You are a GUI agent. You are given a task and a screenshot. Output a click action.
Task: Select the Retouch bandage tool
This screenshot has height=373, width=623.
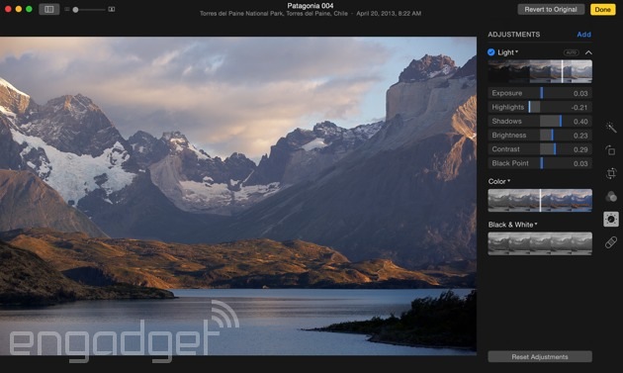point(611,241)
